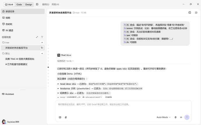Click the slash command icon in input box
The height and width of the screenshot is (125, 201).
(x=60, y=117)
